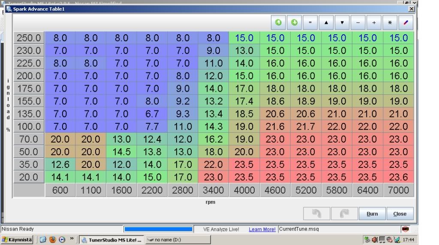Screen dimensions: 439x245
Task: Select the cell with value 18.5
Action: [244, 114]
